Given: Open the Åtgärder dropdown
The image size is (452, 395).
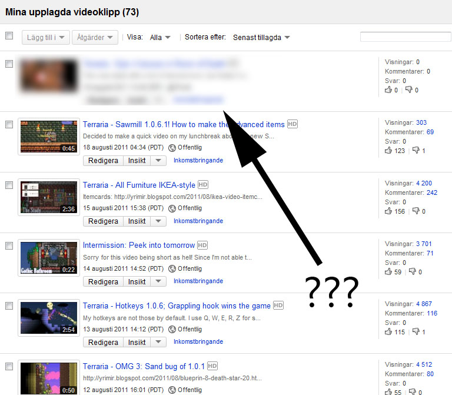Looking at the screenshot, I should (95, 38).
